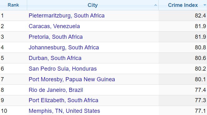Select the 77.1 crime index cell
Screen dimensions: 207x115
(183, 111)
